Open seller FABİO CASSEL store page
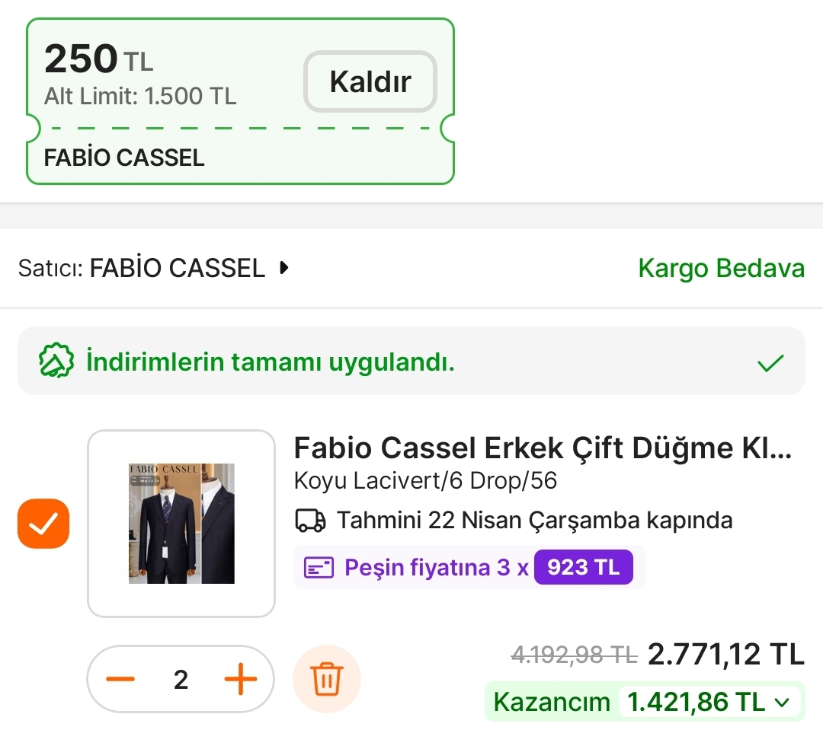This screenshot has width=823, height=733. (177, 268)
